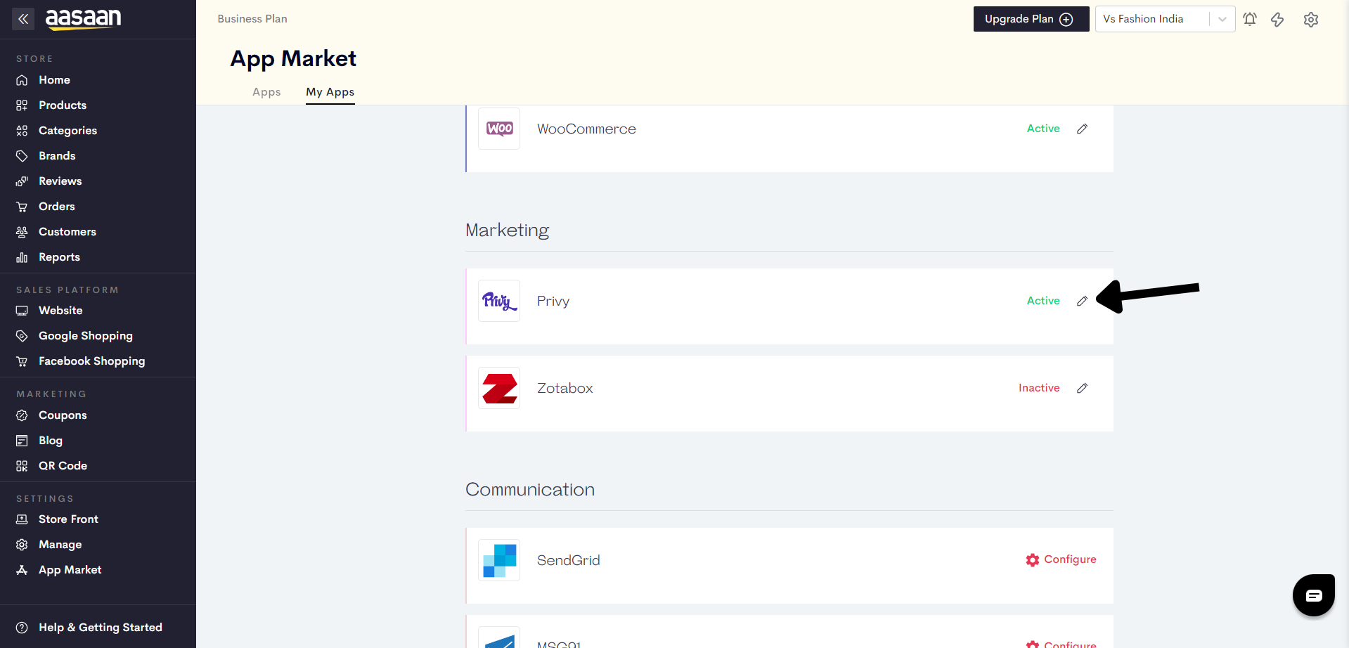The height and width of the screenshot is (648, 1349).
Task: Collapse the sidebar with double-chevron icon
Action: (x=23, y=19)
